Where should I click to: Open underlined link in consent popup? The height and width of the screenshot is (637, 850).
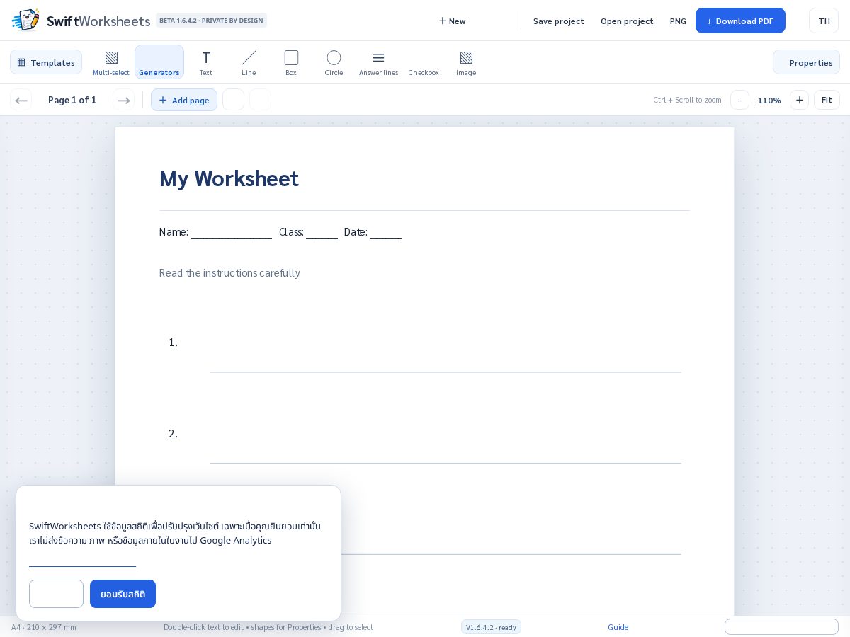(82, 561)
